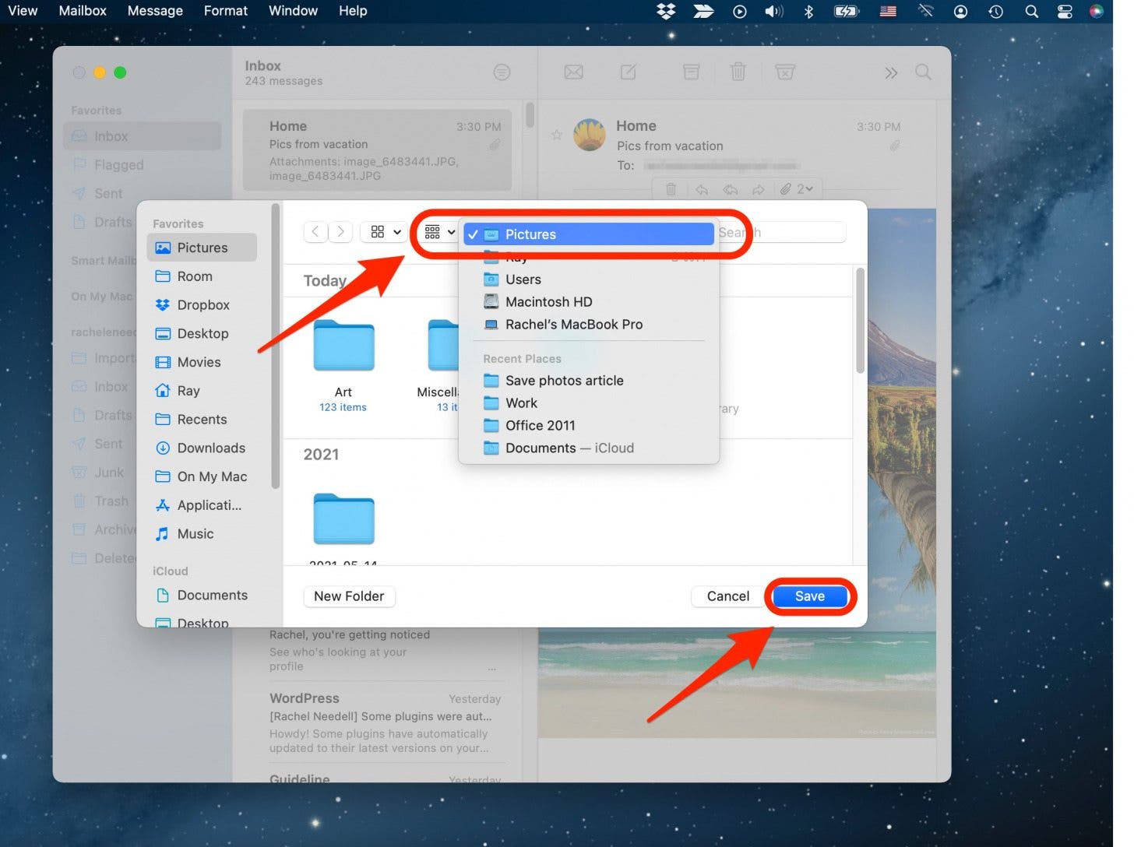
Task: Click the forward navigation arrow in save dialog
Action: (x=340, y=232)
